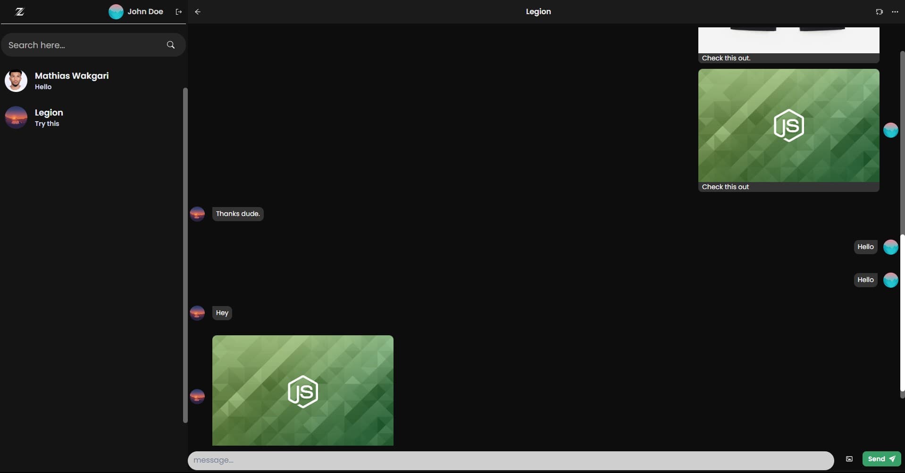Click the "Try this" preview text
The height and width of the screenshot is (473, 905).
(47, 124)
